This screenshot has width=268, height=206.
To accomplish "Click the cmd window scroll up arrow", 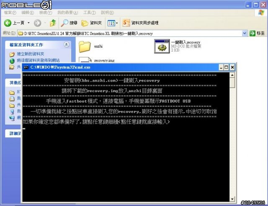I will (x=232, y=75).
